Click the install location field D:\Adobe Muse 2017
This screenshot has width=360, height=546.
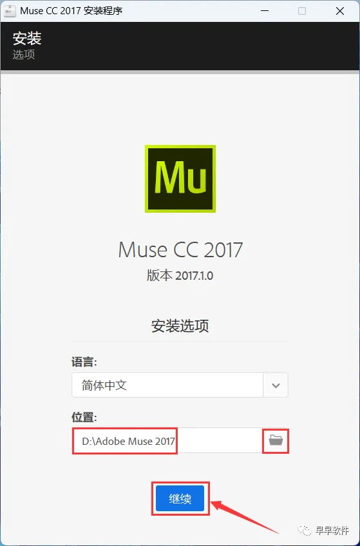pyautogui.click(x=167, y=441)
